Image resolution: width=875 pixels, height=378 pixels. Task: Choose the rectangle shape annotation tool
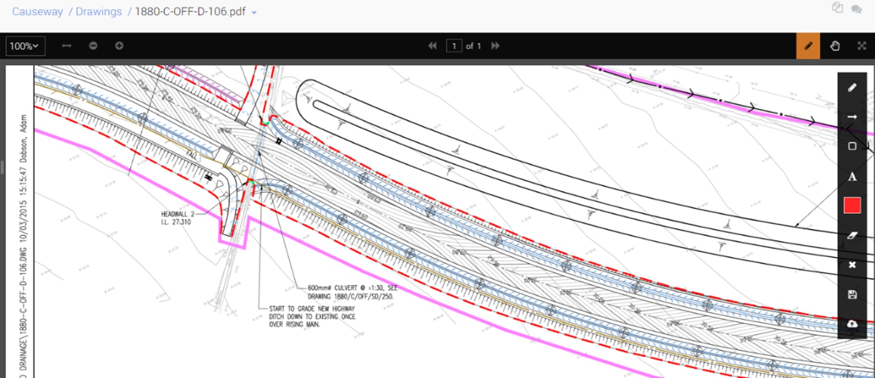click(x=852, y=146)
